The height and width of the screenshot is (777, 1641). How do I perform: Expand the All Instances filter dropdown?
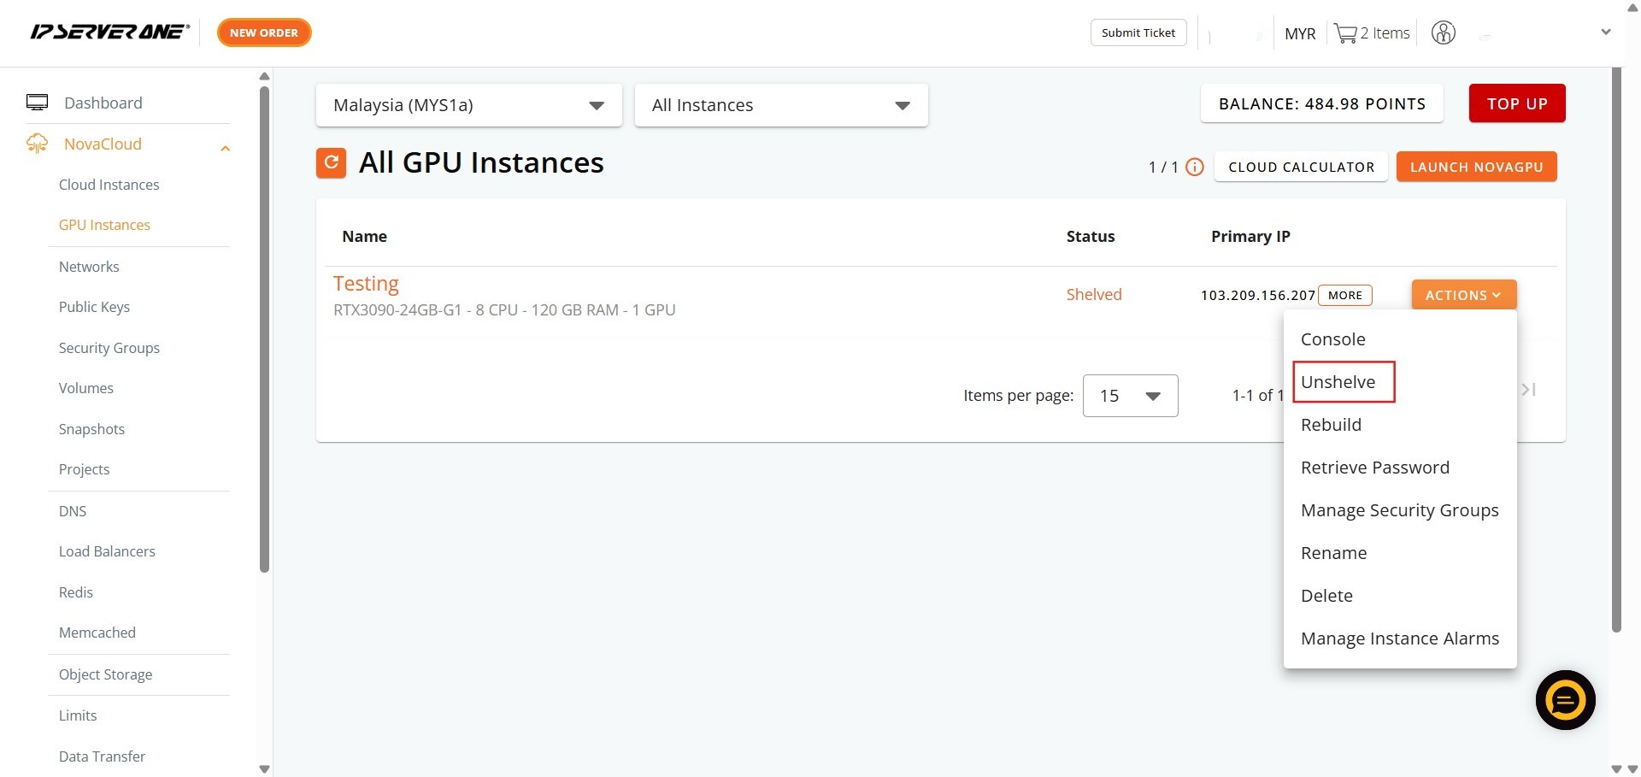click(x=780, y=105)
